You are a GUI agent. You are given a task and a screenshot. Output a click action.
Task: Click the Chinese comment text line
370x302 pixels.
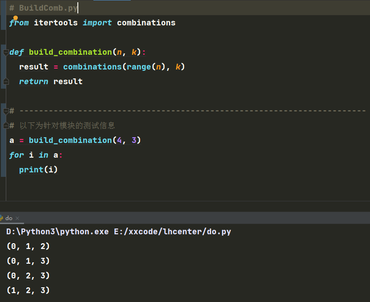tap(62, 126)
